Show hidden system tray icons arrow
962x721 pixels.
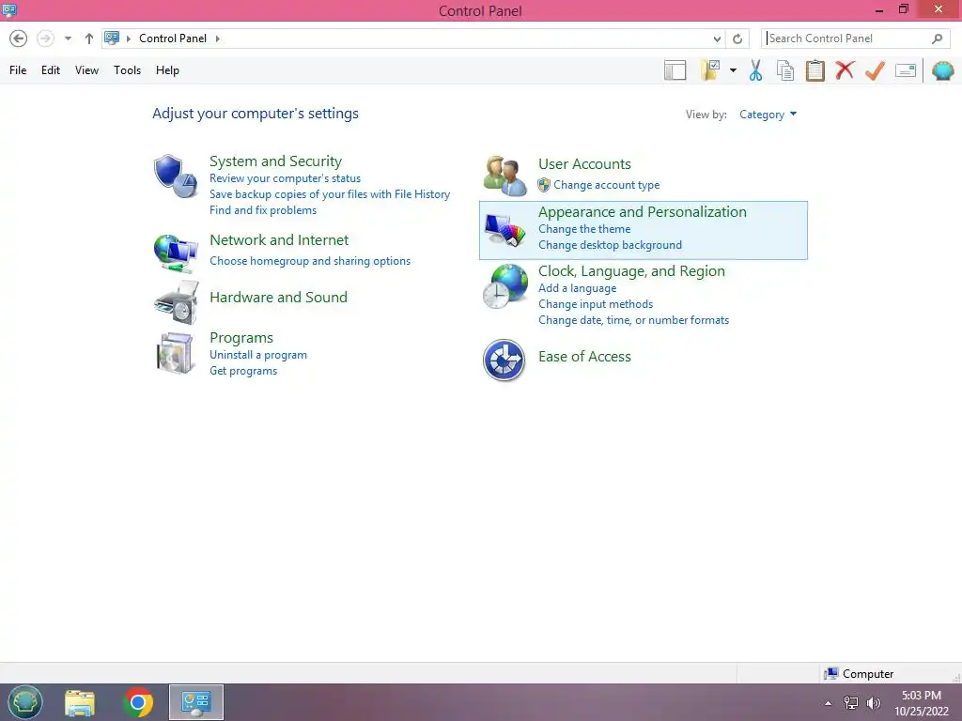829,703
